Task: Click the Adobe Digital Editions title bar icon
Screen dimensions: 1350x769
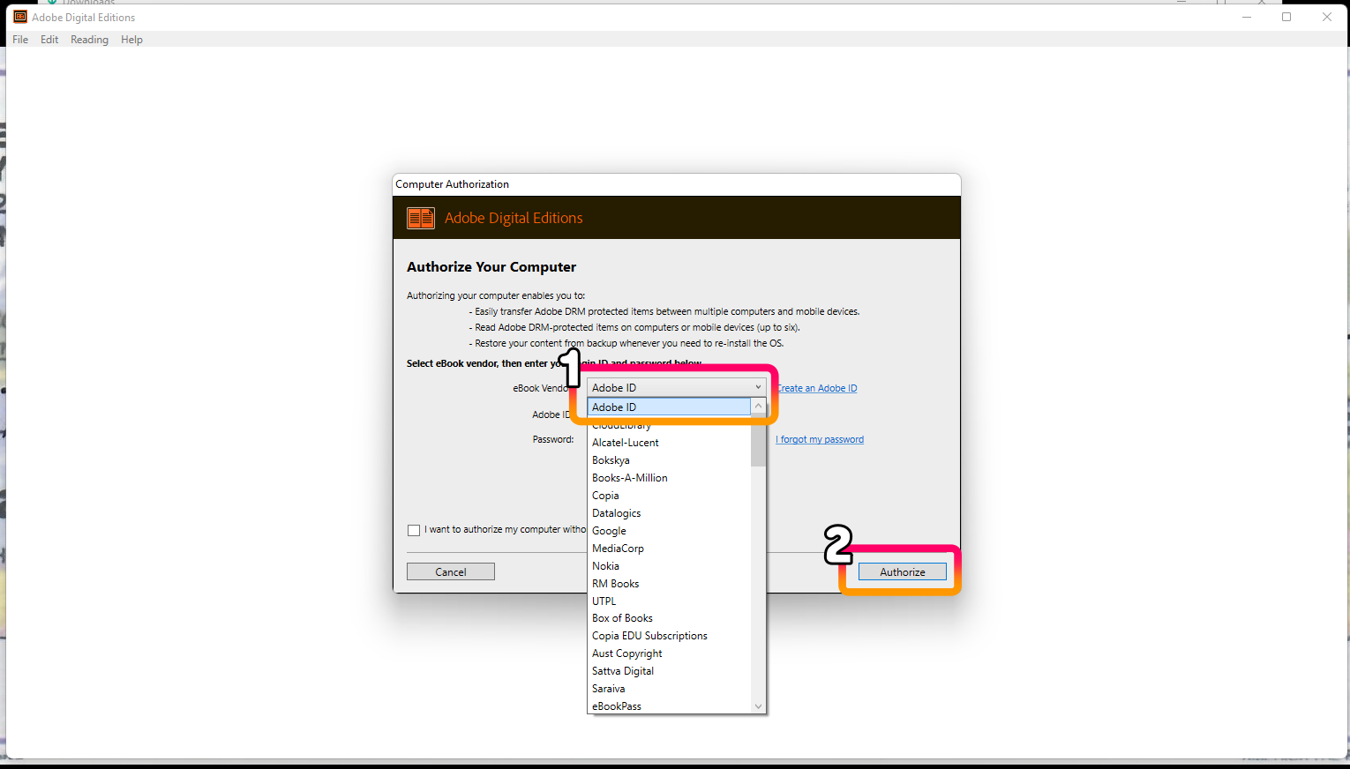Action: point(20,17)
